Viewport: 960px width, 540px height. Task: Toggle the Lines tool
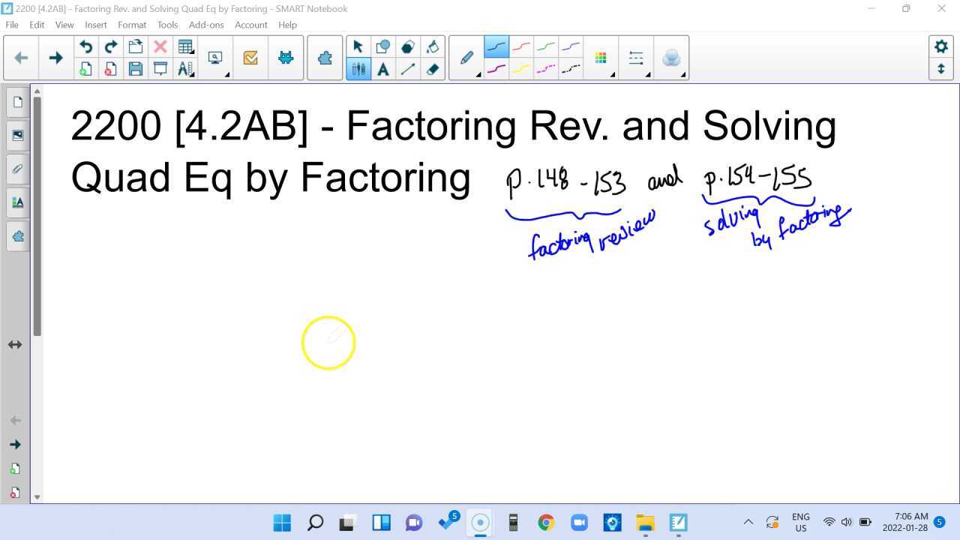[x=407, y=68]
